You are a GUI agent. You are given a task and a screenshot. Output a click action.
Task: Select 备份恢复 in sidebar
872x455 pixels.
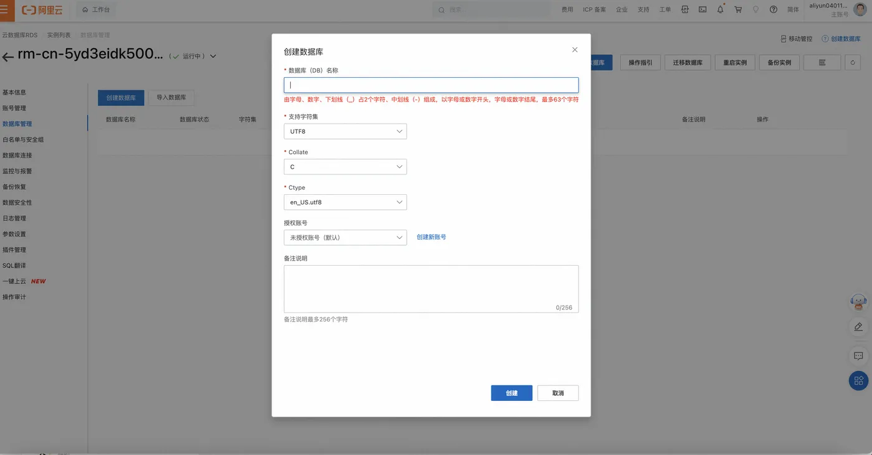(14, 187)
